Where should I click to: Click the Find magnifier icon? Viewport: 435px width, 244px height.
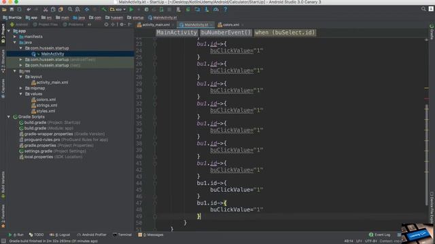point(70,9)
